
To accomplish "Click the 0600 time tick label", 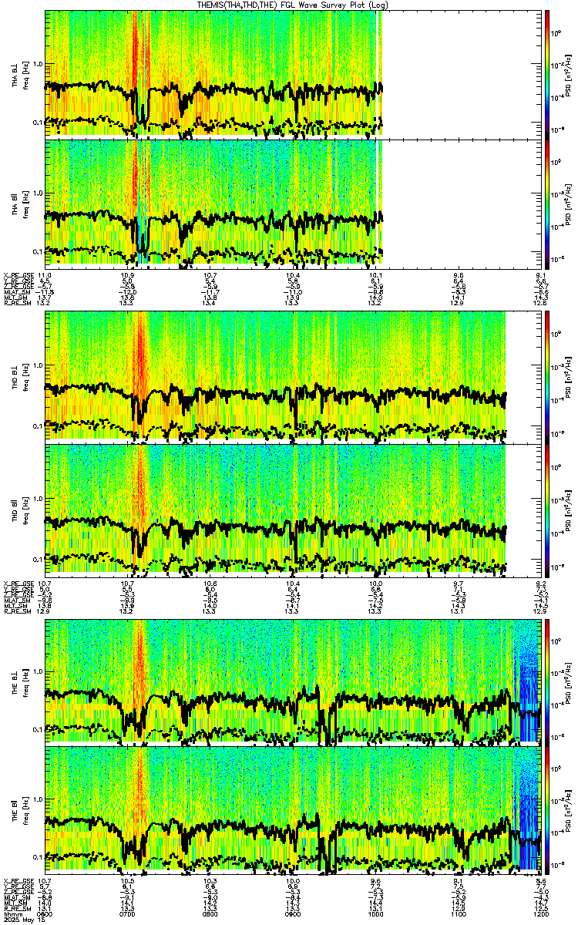I will tap(45, 913).
